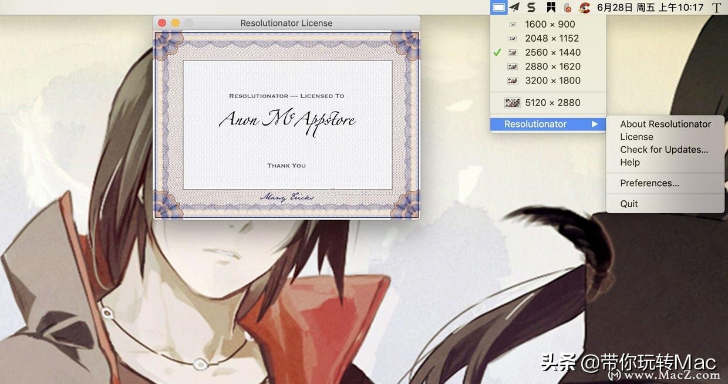Click the thumbnail icon beside 2048 × 1152

pos(513,38)
